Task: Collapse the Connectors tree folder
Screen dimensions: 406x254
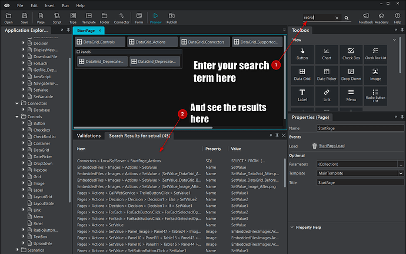Action: pos(17,103)
